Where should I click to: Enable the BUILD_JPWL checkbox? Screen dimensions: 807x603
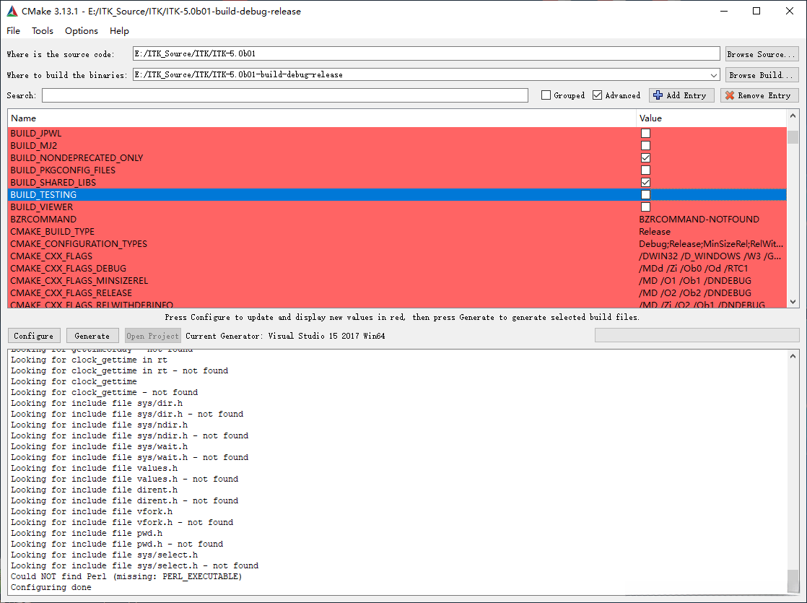point(645,134)
